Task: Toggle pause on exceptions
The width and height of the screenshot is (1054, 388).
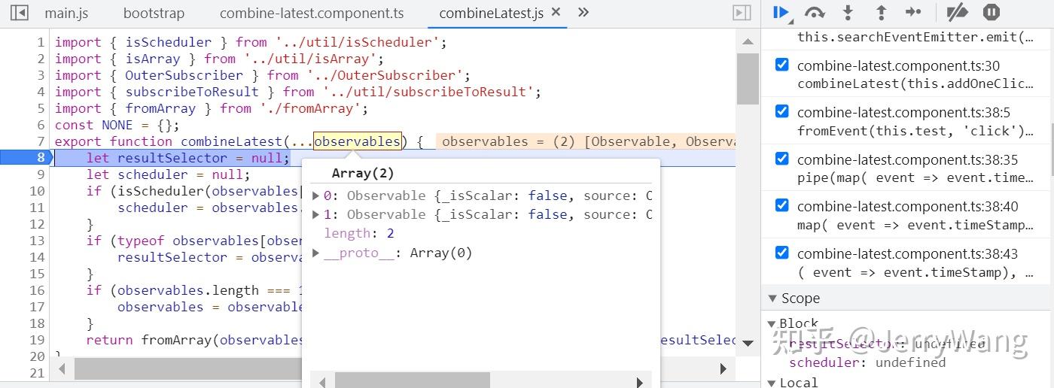Action: (992, 12)
